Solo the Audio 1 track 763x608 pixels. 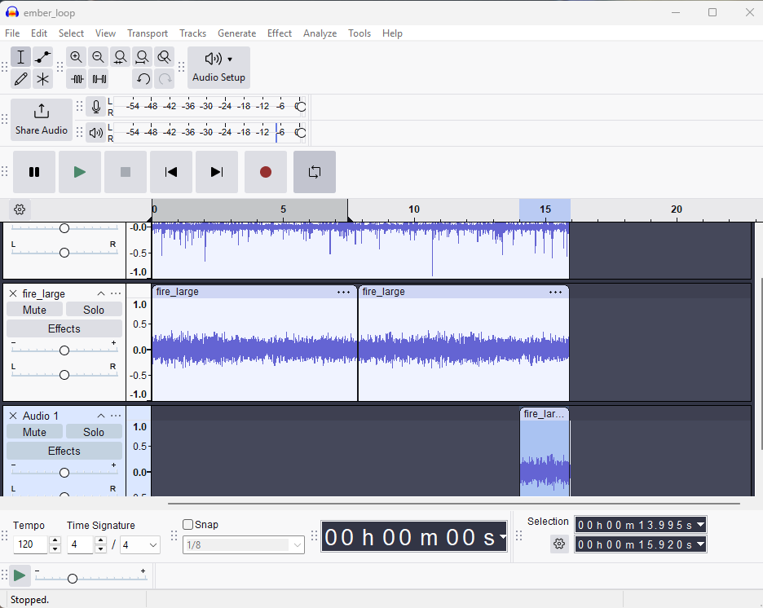pyautogui.click(x=94, y=432)
